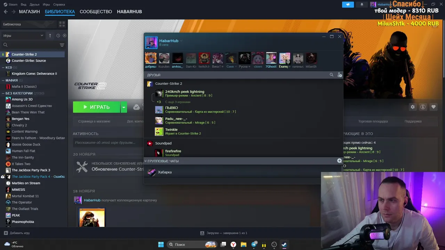Open Торговая площадка link
Viewport: 445px width, 250px height.
tap(373, 121)
